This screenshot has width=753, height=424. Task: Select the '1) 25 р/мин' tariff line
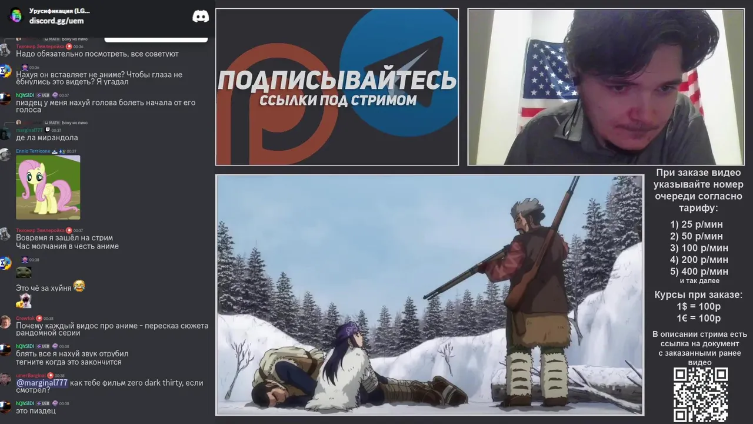pyautogui.click(x=697, y=224)
